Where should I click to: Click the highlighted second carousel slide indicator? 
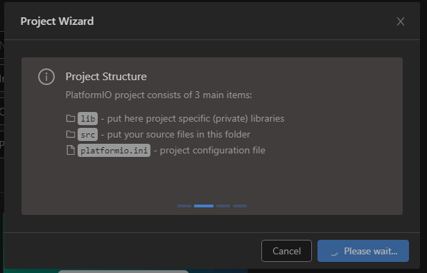204,206
